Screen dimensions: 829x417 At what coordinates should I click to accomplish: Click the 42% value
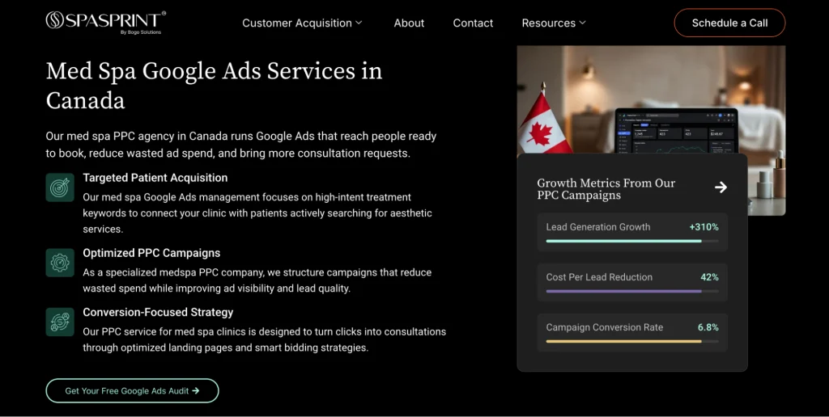pyautogui.click(x=709, y=277)
